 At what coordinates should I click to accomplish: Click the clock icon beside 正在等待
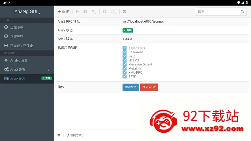tap(6, 36)
